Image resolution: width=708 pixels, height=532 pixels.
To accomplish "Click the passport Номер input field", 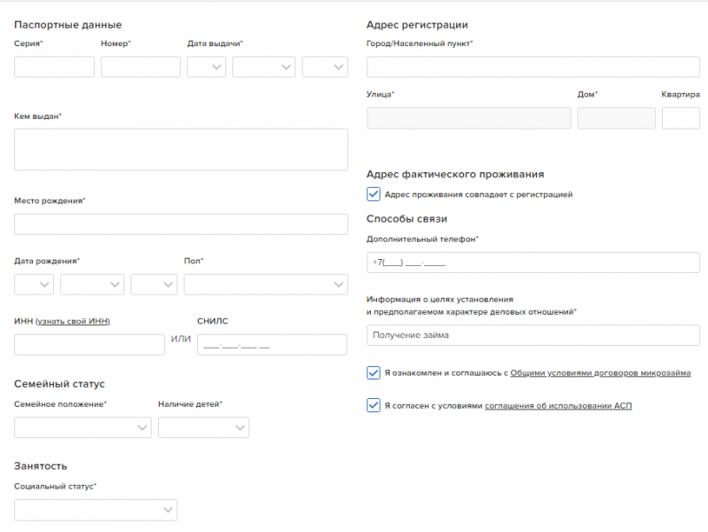I will [140, 67].
